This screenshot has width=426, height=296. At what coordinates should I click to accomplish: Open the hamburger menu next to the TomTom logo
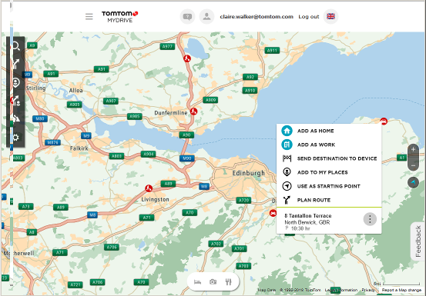pyautogui.click(x=89, y=17)
